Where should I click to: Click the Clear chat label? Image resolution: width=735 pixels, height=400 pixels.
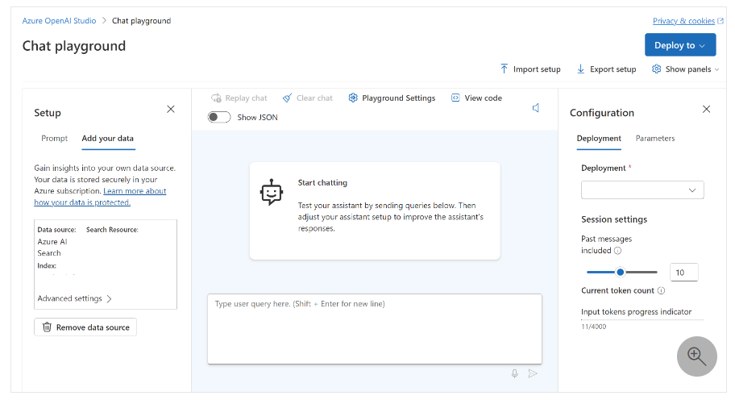314,98
